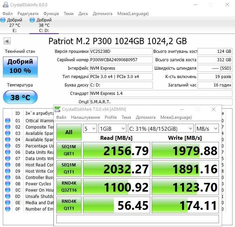This screenshot has width=235, height=227.
Task: Select the E: drive status orb
Action: tap(3, 20)
